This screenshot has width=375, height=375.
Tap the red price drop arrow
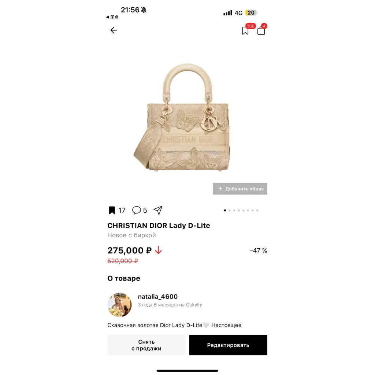point(158,250)
